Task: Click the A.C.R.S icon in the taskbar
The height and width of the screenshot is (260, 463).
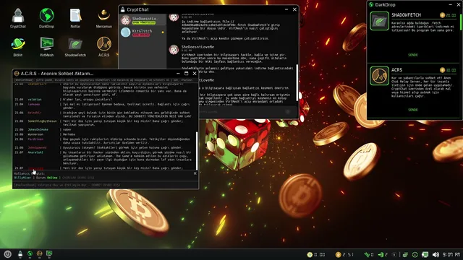Action: tap(40, 253)
